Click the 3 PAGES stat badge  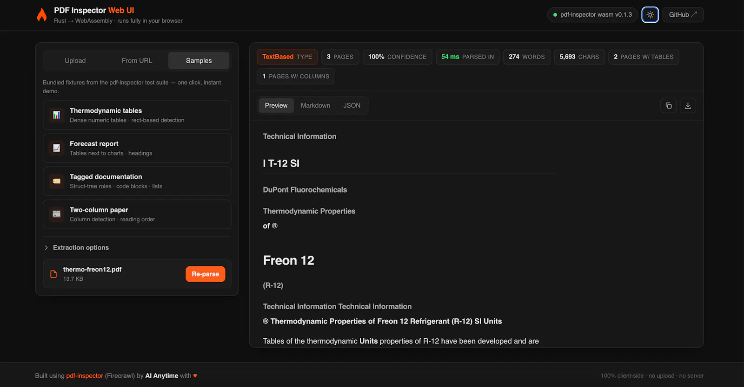(x=340, y=57)
